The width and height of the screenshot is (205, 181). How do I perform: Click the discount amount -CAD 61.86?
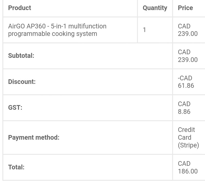click(186, 82)
